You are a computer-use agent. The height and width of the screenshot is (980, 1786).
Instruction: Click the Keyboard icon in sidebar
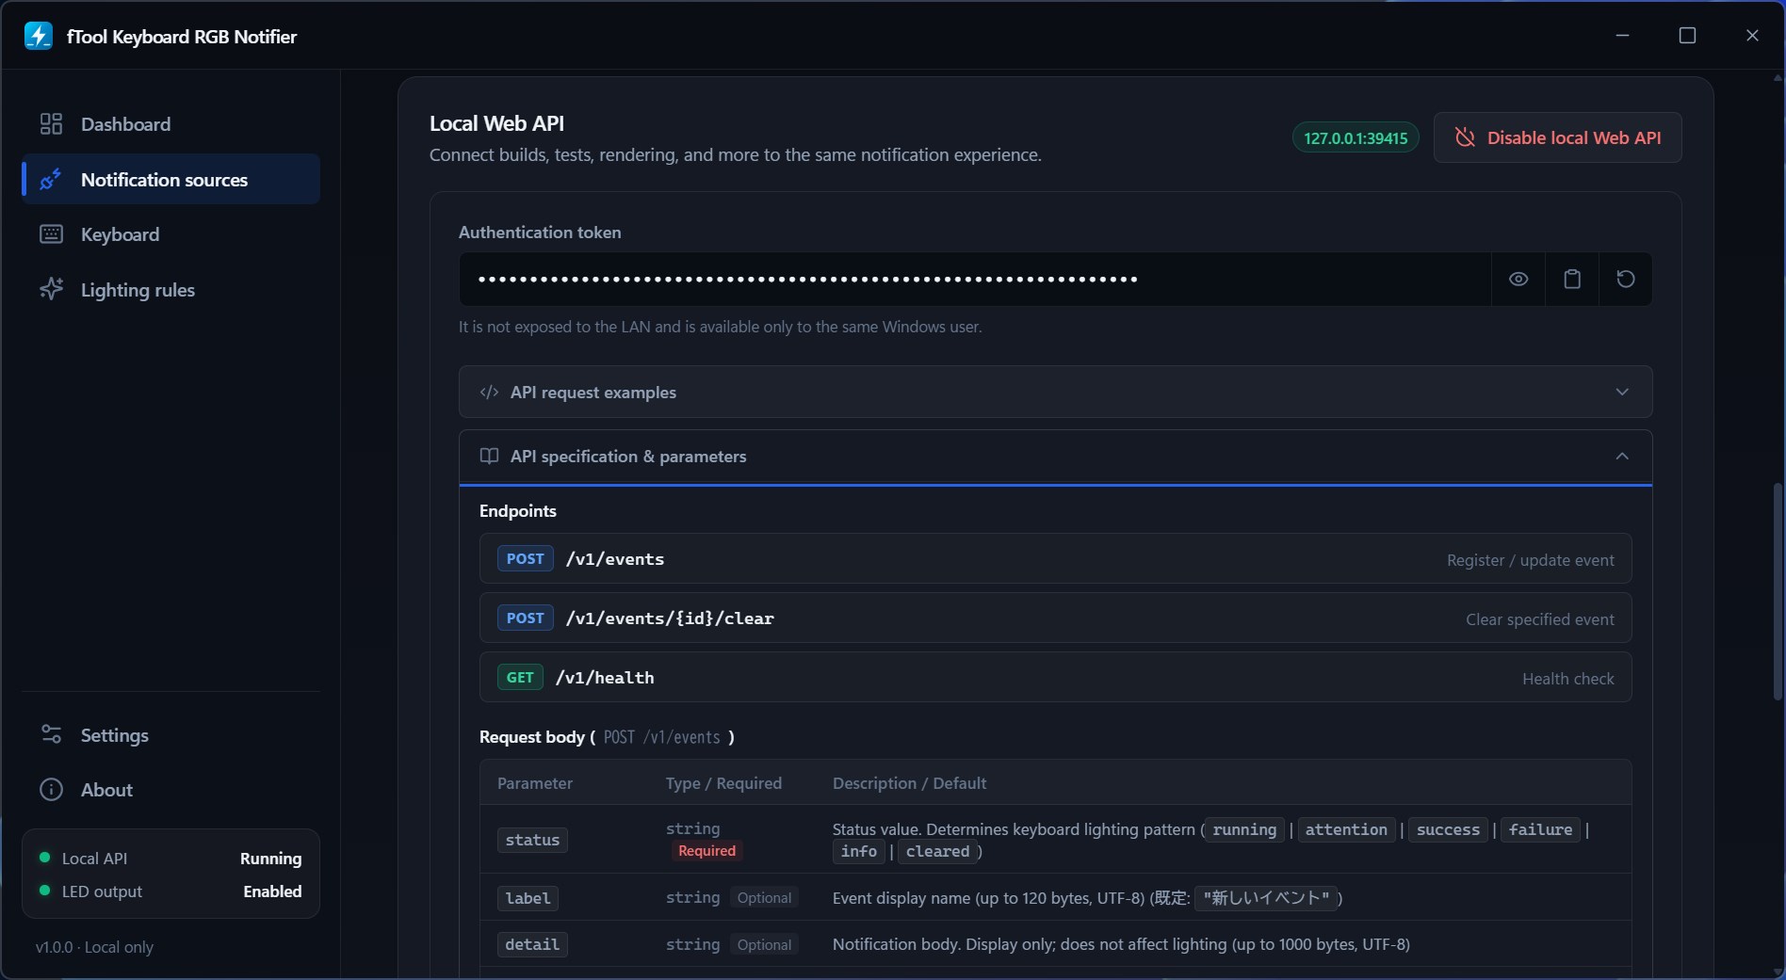point(51,233)
